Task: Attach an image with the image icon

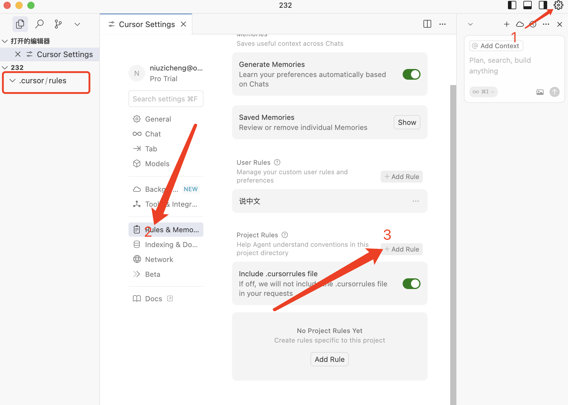Action: click(x=540, y=92)
